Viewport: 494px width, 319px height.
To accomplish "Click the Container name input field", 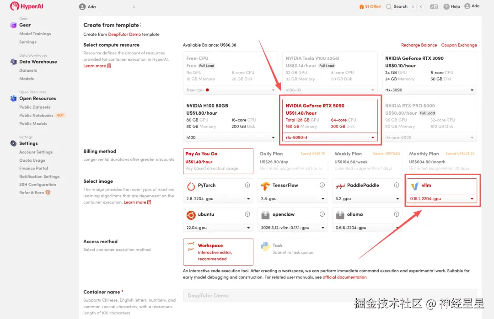I will click(330, 296).
